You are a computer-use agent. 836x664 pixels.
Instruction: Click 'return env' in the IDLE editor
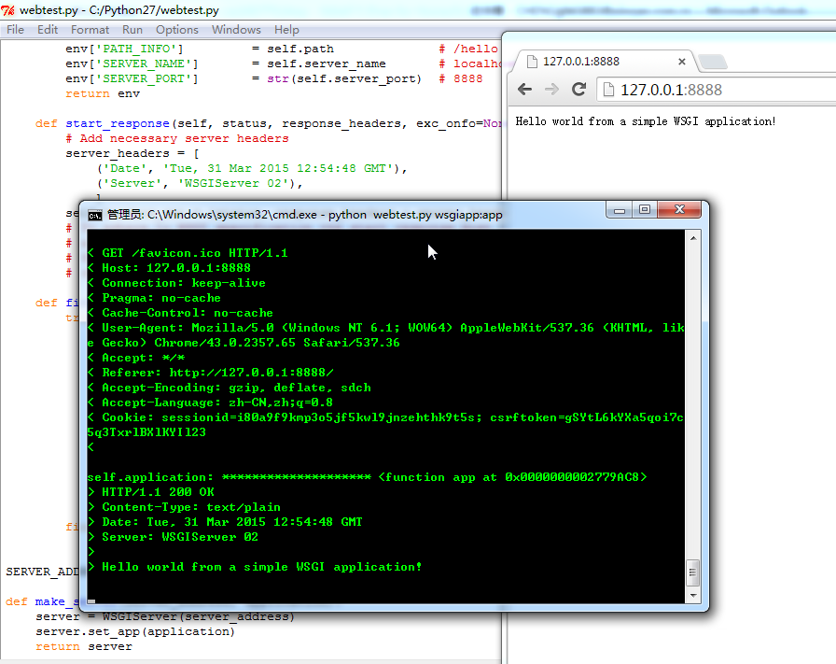pos(103,94)
